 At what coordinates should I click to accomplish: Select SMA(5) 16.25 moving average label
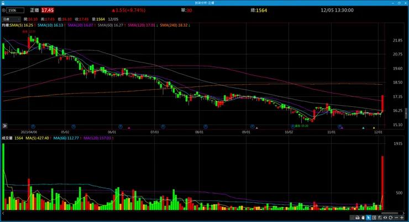22,25
